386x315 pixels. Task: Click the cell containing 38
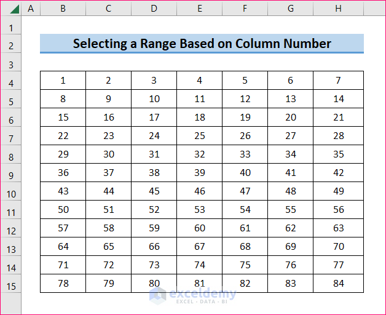(154, 173)
